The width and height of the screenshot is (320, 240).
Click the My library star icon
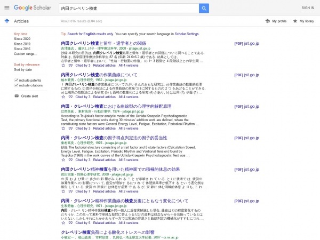pos(295,21)
